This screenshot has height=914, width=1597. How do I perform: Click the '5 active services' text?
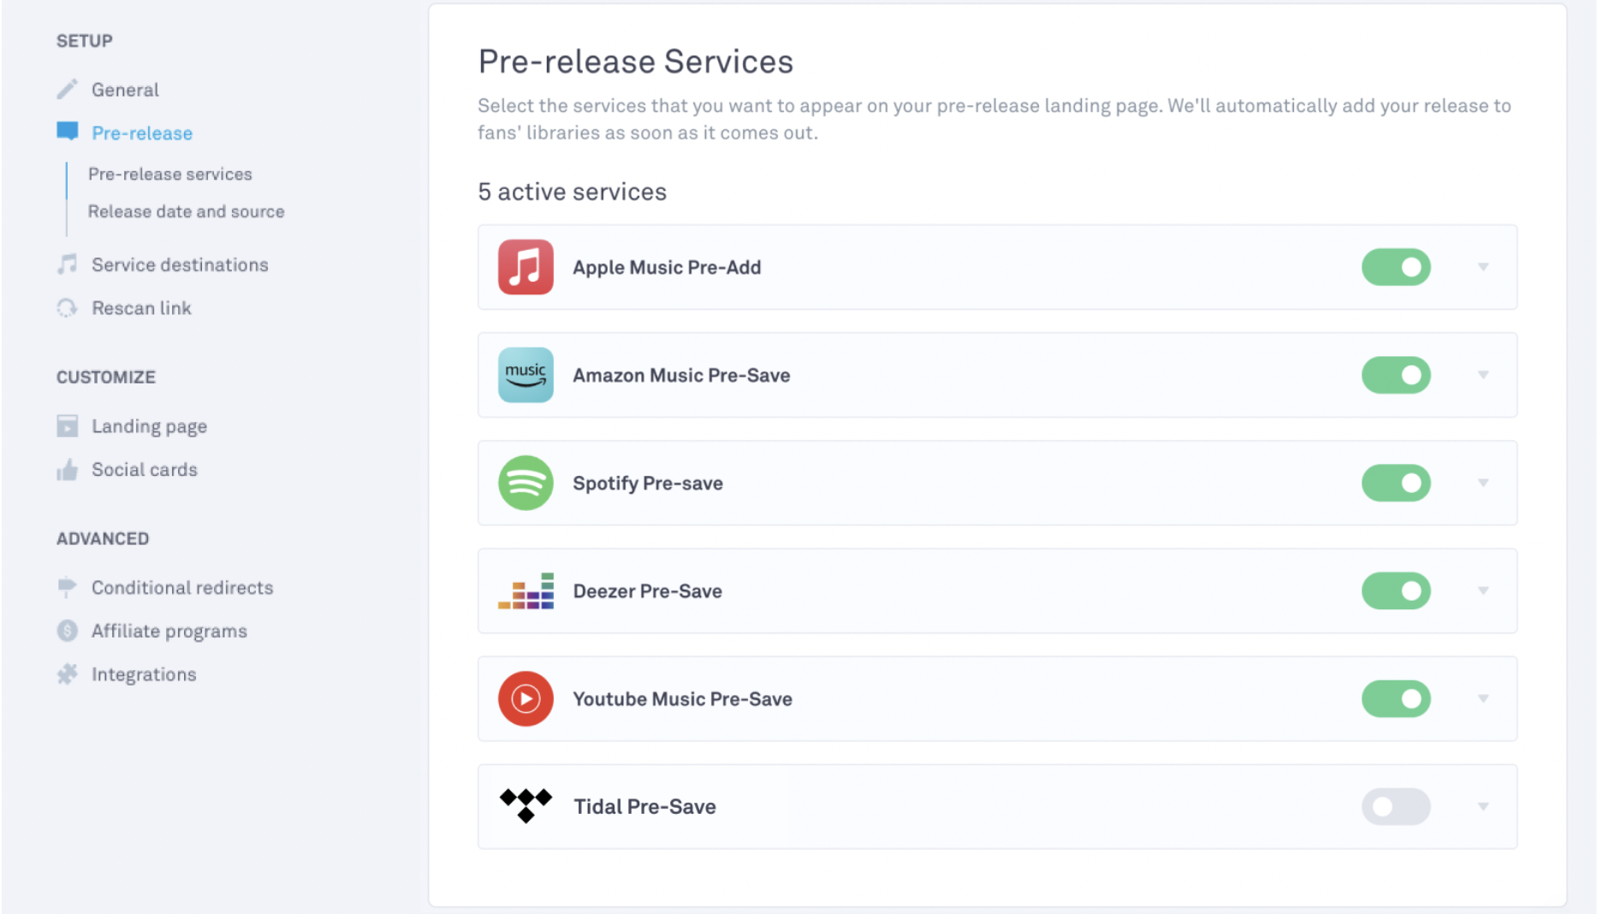(x=572, y=192)
